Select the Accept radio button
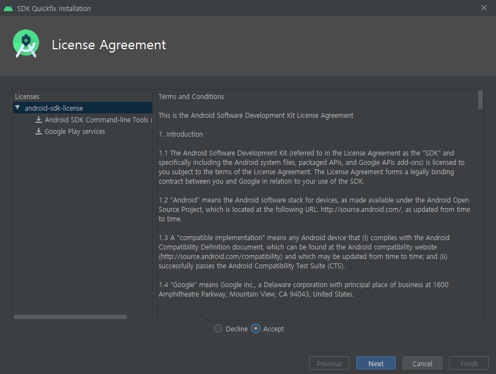Viewport: 496px width, 374px height. tap(255, 329)
